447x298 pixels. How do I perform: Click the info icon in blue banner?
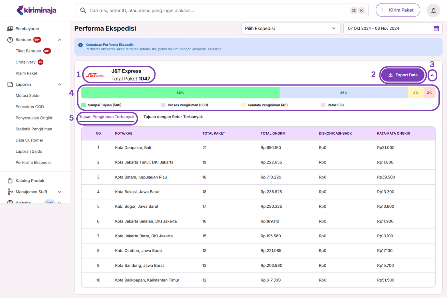tap(80, 45)
